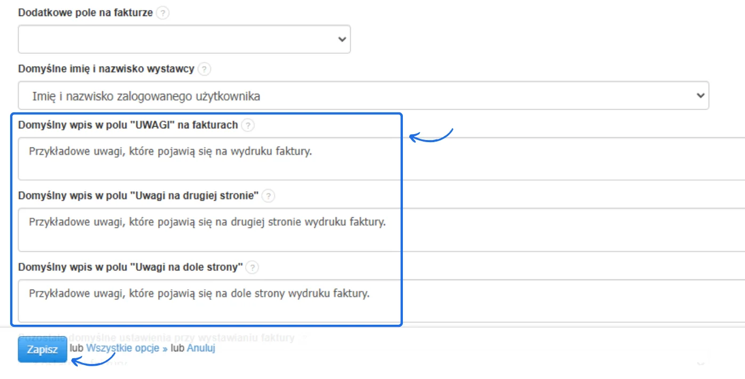Focus the "Uwagi na drugiej stronie" text area
745x379 pixels.
pyautogui.click(x=382, y=230)
